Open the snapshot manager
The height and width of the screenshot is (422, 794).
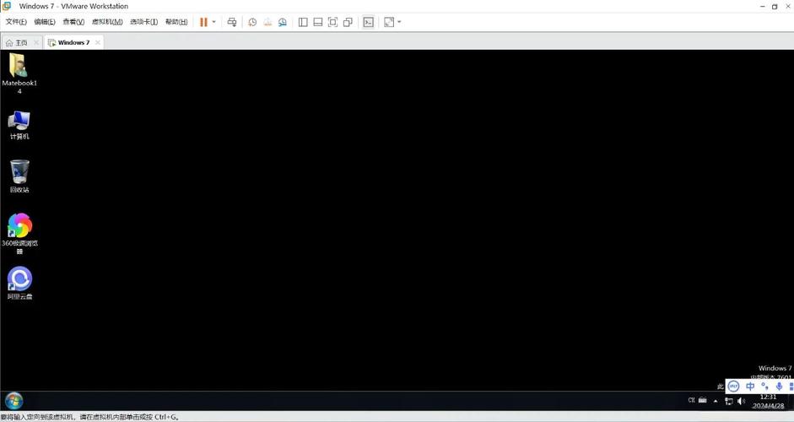point(283,22)
